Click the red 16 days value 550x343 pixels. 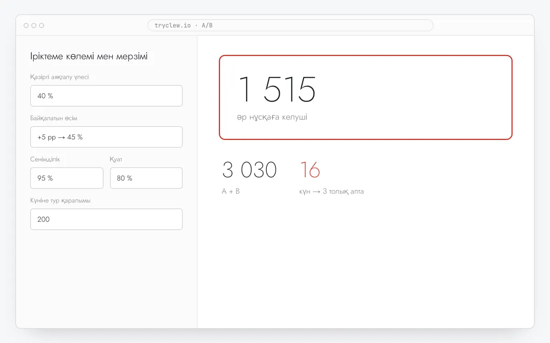pyautogui.click(x=310, y=170)
